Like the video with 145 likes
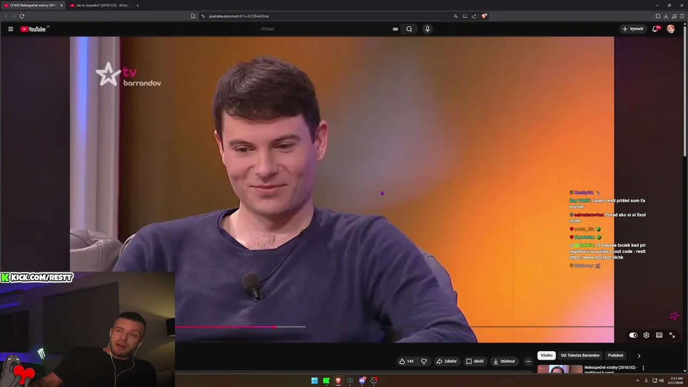688x387 pixels. coord(406,361)
